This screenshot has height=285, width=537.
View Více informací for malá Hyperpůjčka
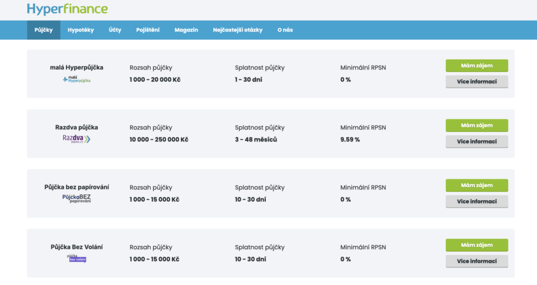click(x=477, y=82)
